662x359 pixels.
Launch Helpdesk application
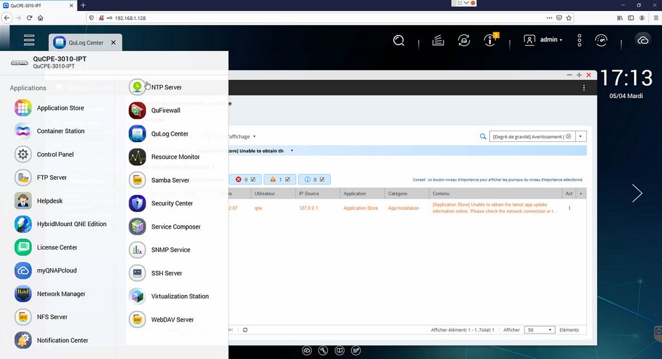38,201
